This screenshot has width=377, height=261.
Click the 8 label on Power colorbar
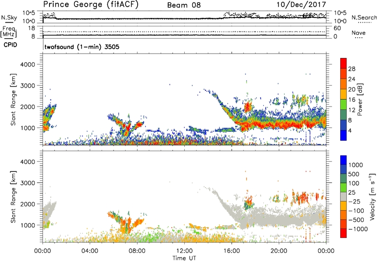click(350, 121)
